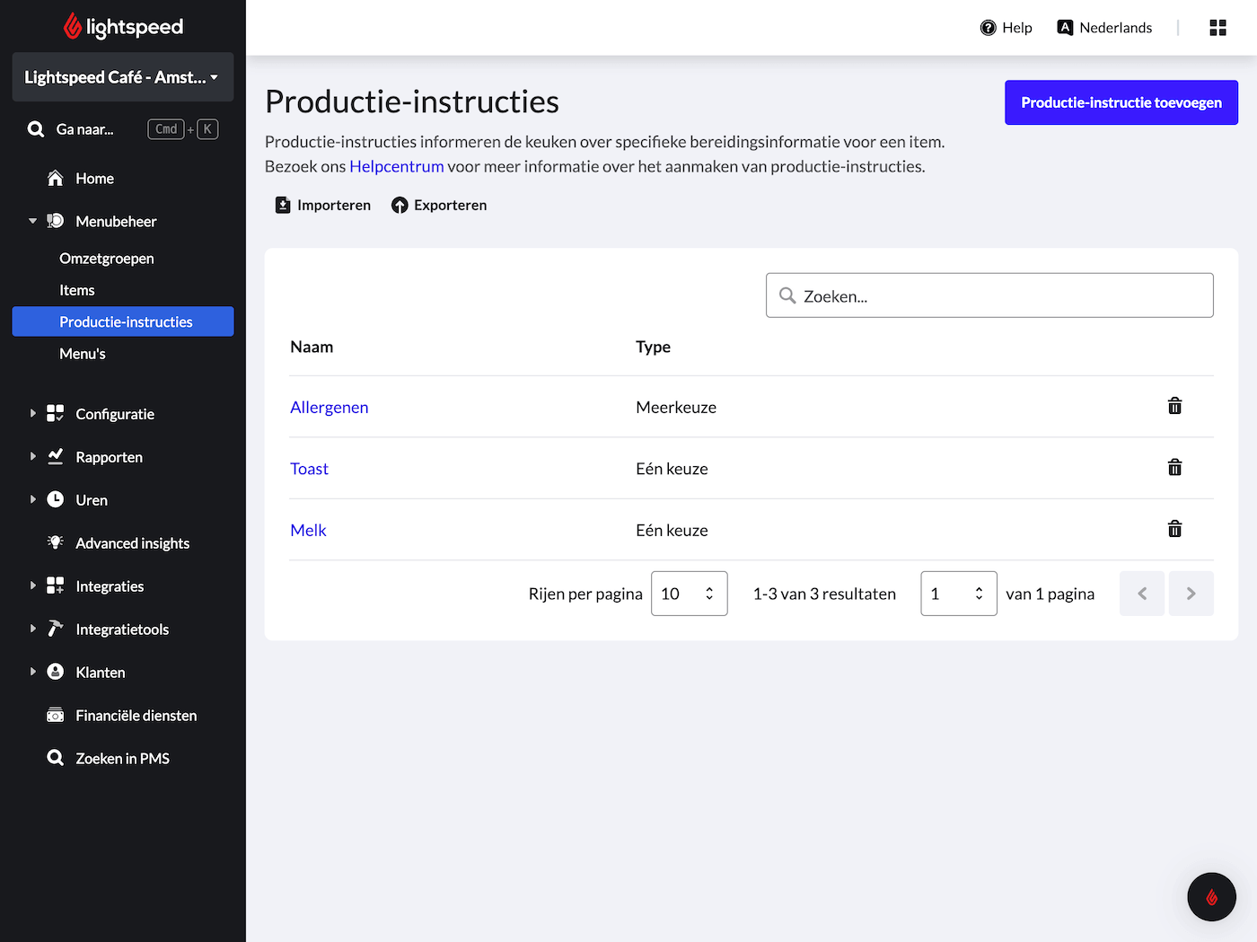Click Productie-instructie toevoegen button
Screen dimensions: 1257x942
coord(1121,102)
